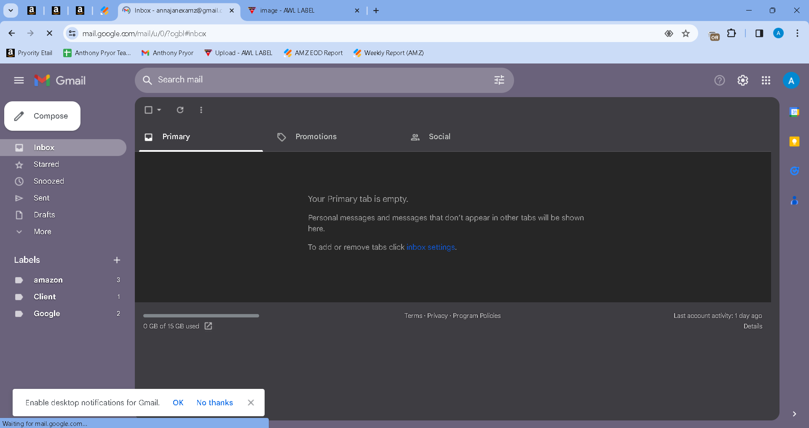Open Gmail settings gear
This screenshot has height=428, width=809.
[x=743, y=80]
